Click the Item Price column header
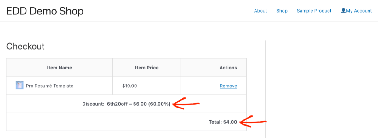 point(146,68)
